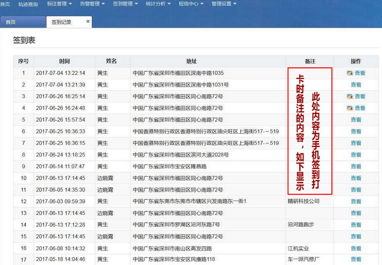Viewport: 382px width, 265px height.
Task: Open 轨迹查询 in the top navigation
Action: click(28, 4)
